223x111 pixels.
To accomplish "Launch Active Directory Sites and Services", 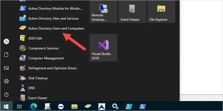I will (x=49, y=18).
